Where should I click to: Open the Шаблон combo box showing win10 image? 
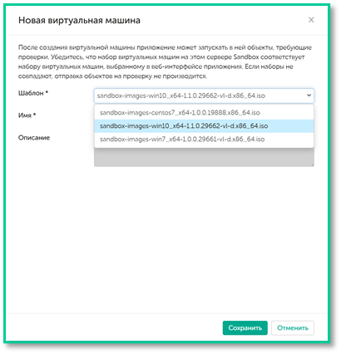204,96
